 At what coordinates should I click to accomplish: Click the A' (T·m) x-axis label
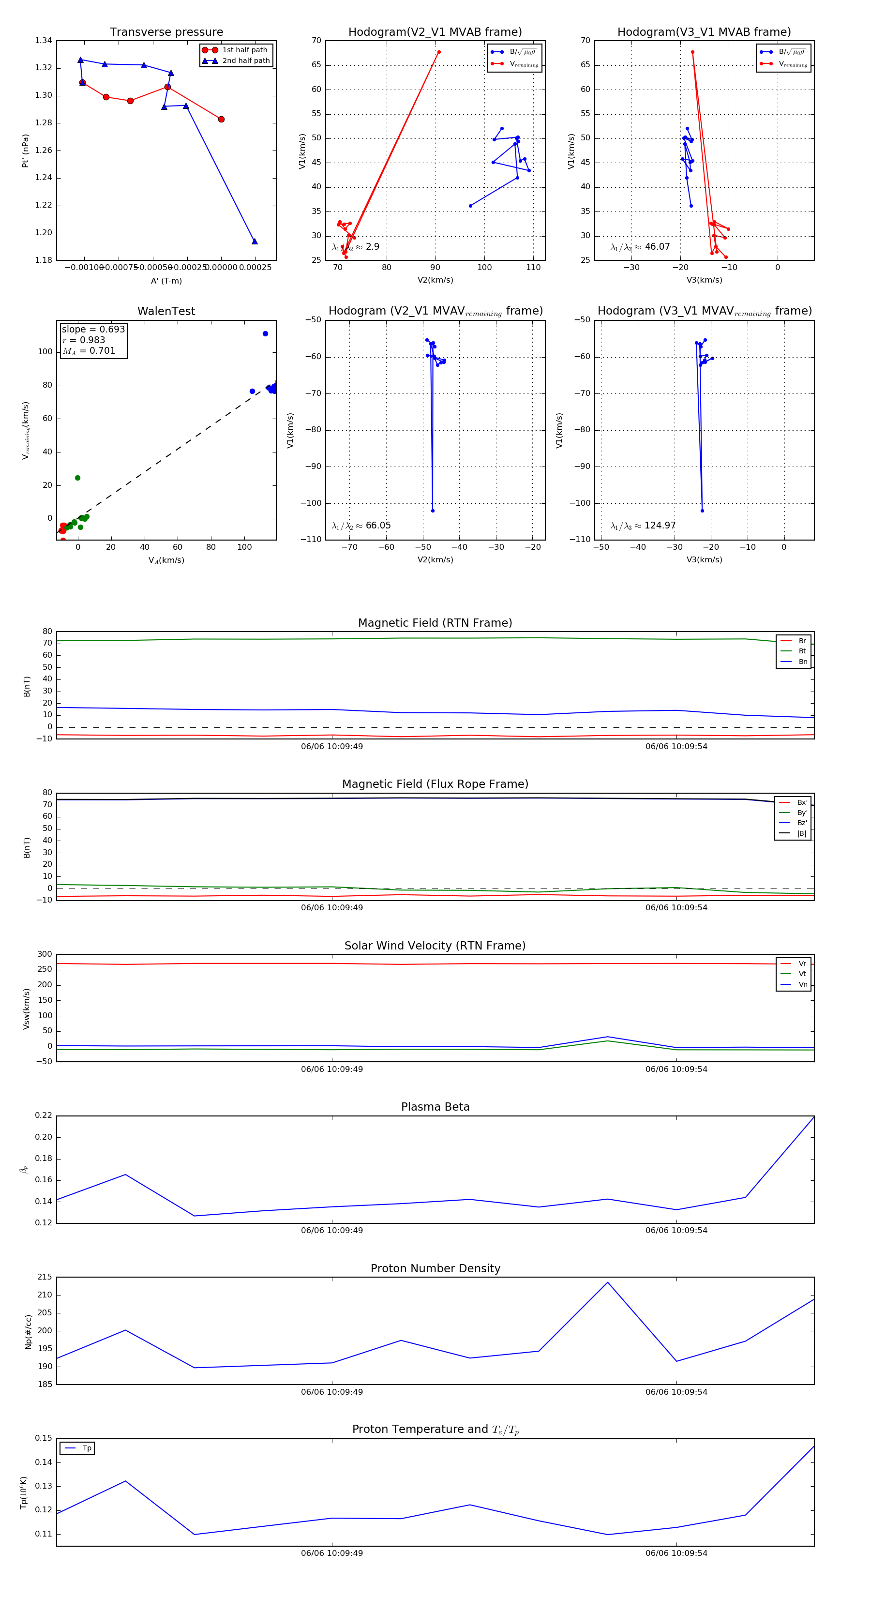click(166, 281)
